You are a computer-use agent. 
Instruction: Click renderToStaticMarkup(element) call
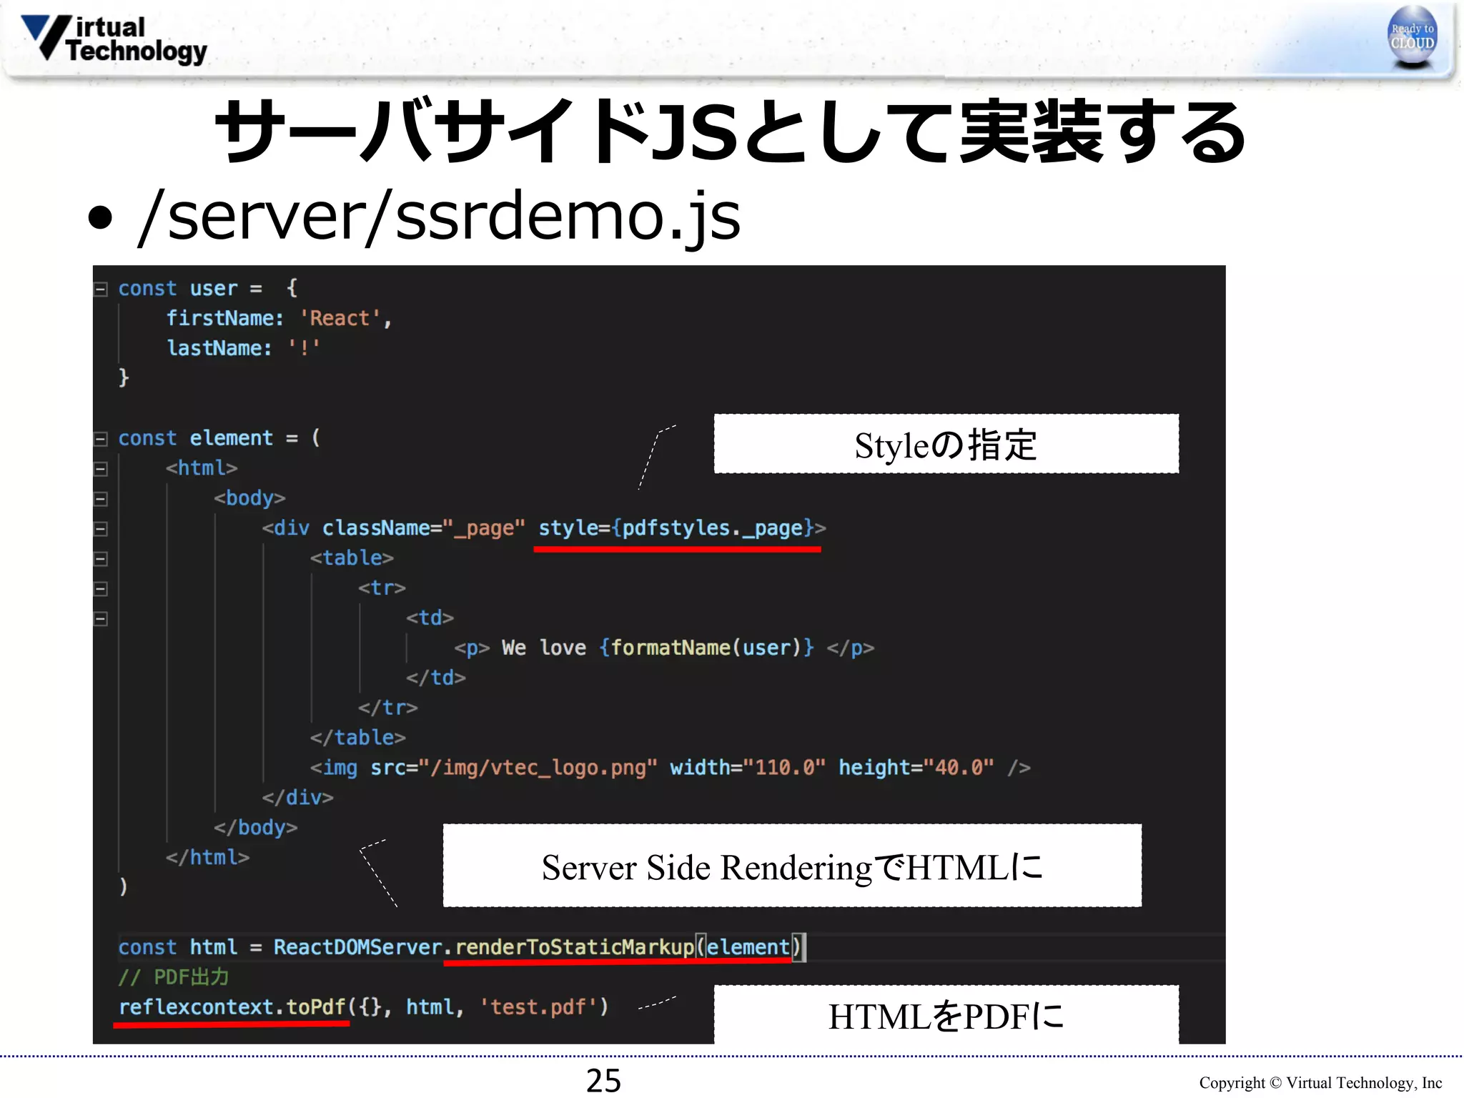click(628, 947)
